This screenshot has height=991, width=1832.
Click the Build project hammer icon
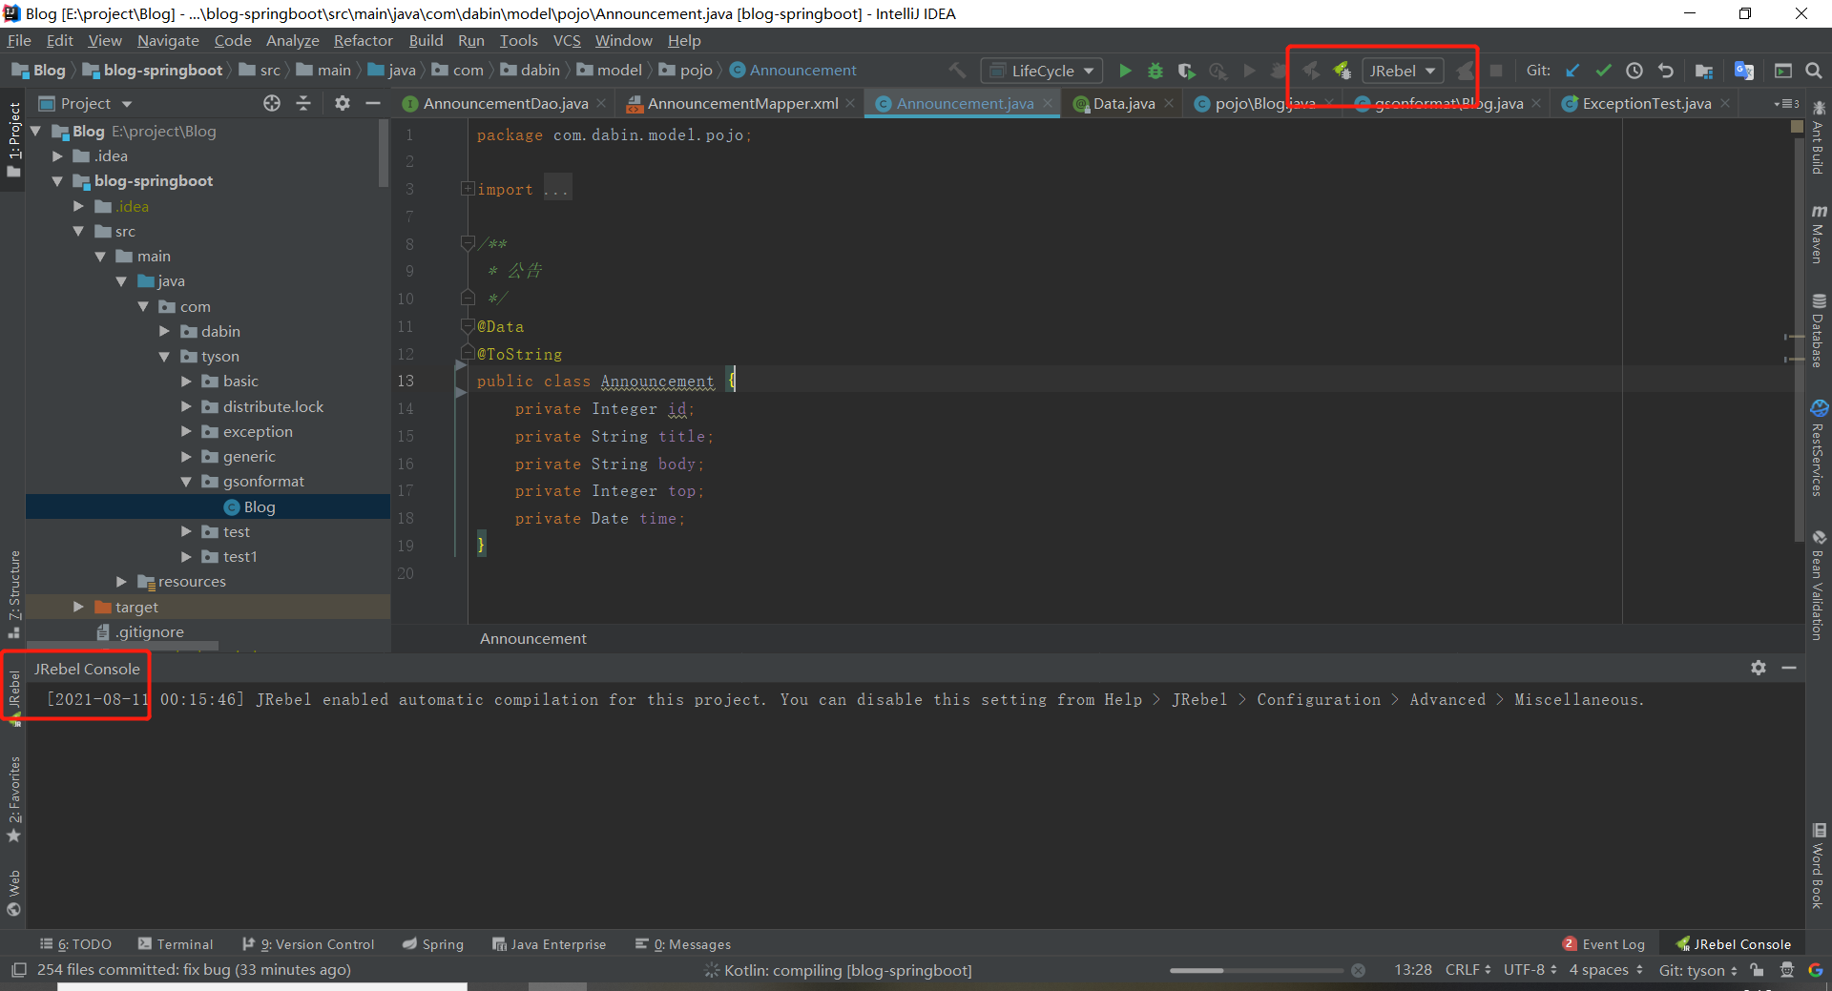[x=957, y=71]
